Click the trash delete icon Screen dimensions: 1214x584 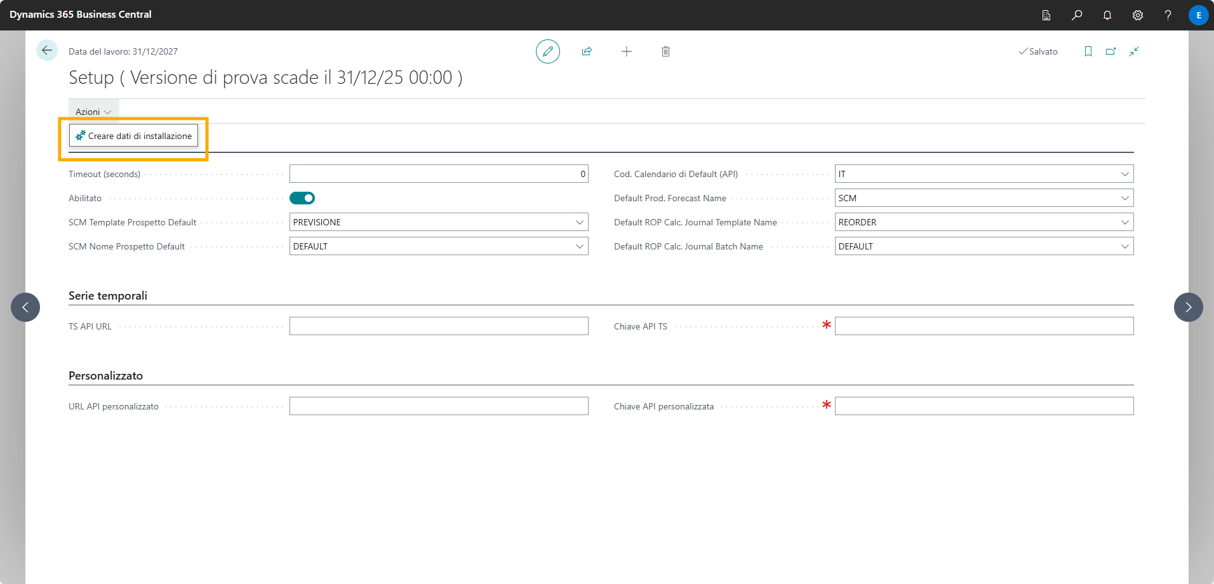665,51
